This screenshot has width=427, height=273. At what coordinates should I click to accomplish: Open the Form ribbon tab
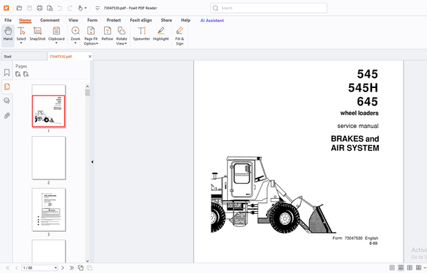pyautogui.click(x=92, y=20)
